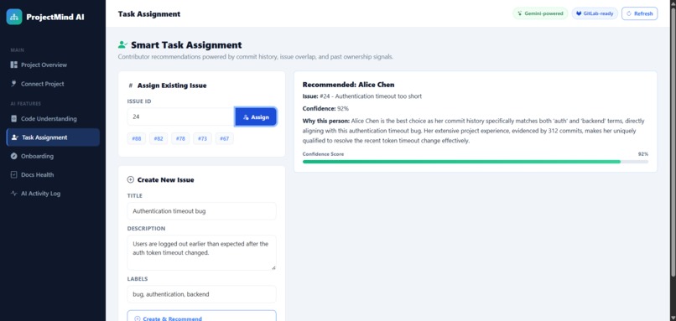Open Project Overview in the sidebar

pyautogui.click(x=53, y=65)
